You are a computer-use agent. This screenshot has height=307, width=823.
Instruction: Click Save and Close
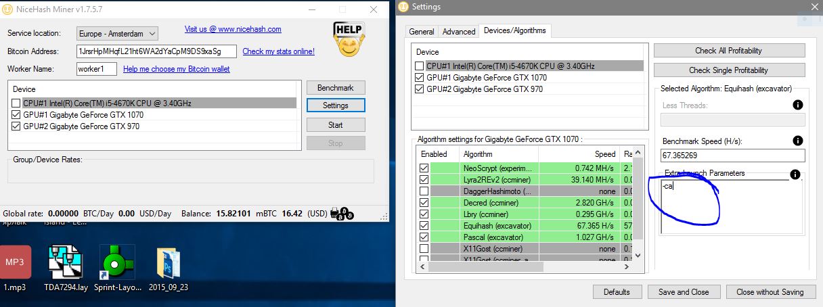point(684,292)
